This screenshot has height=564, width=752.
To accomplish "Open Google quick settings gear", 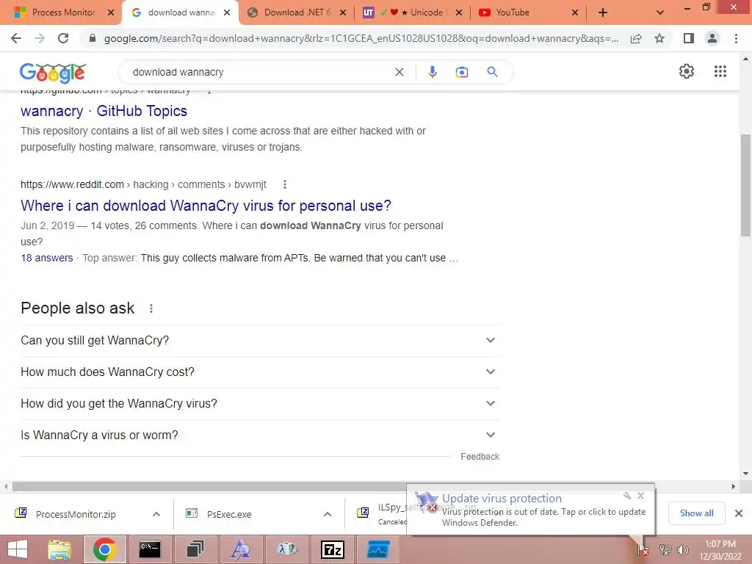I will pyautogui.click(x=687, y=71).
